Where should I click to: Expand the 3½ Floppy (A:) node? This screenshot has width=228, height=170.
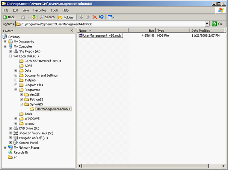click(11, 51)
